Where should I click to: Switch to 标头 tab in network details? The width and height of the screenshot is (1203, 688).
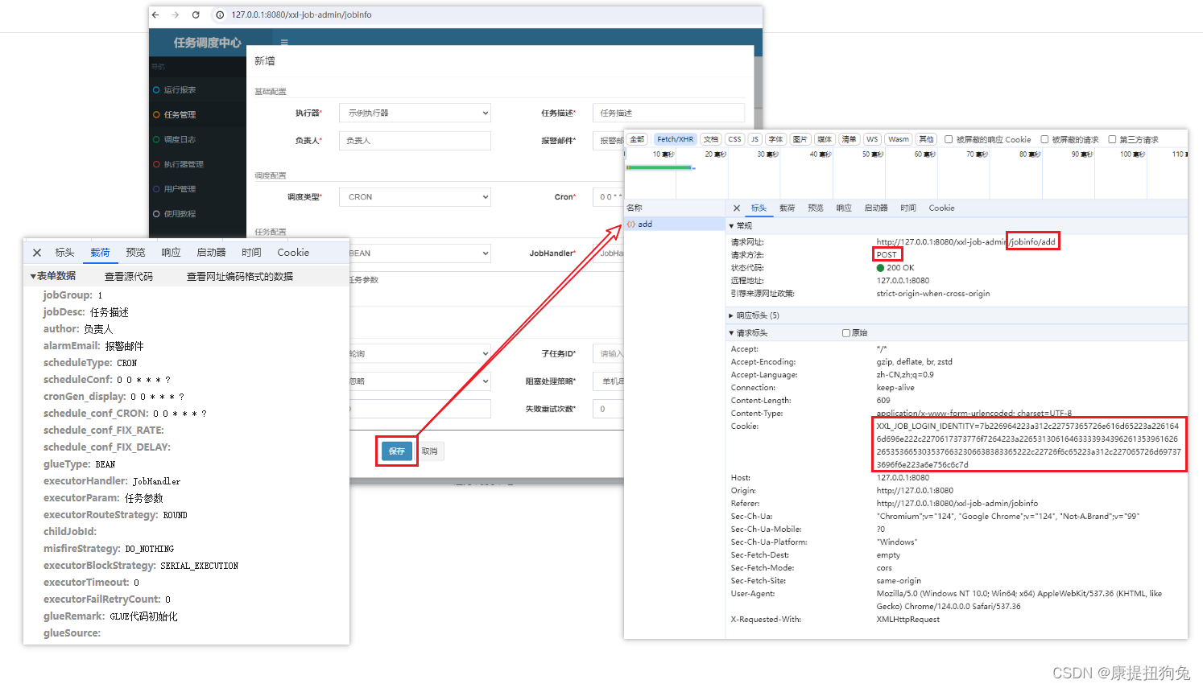pos(759,208)
